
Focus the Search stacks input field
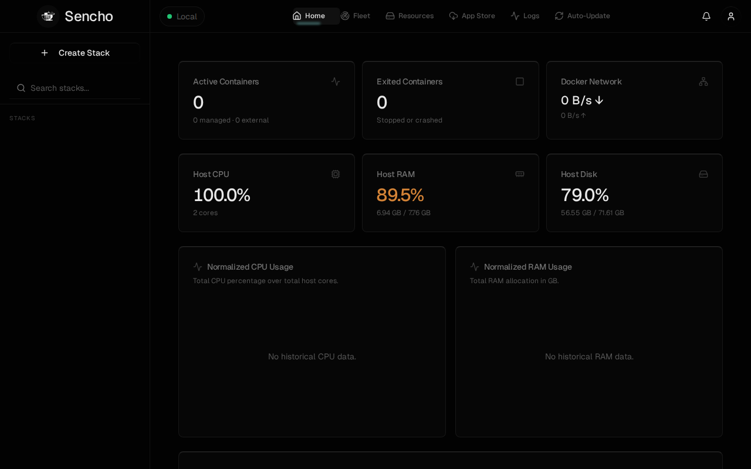point(75,88)
